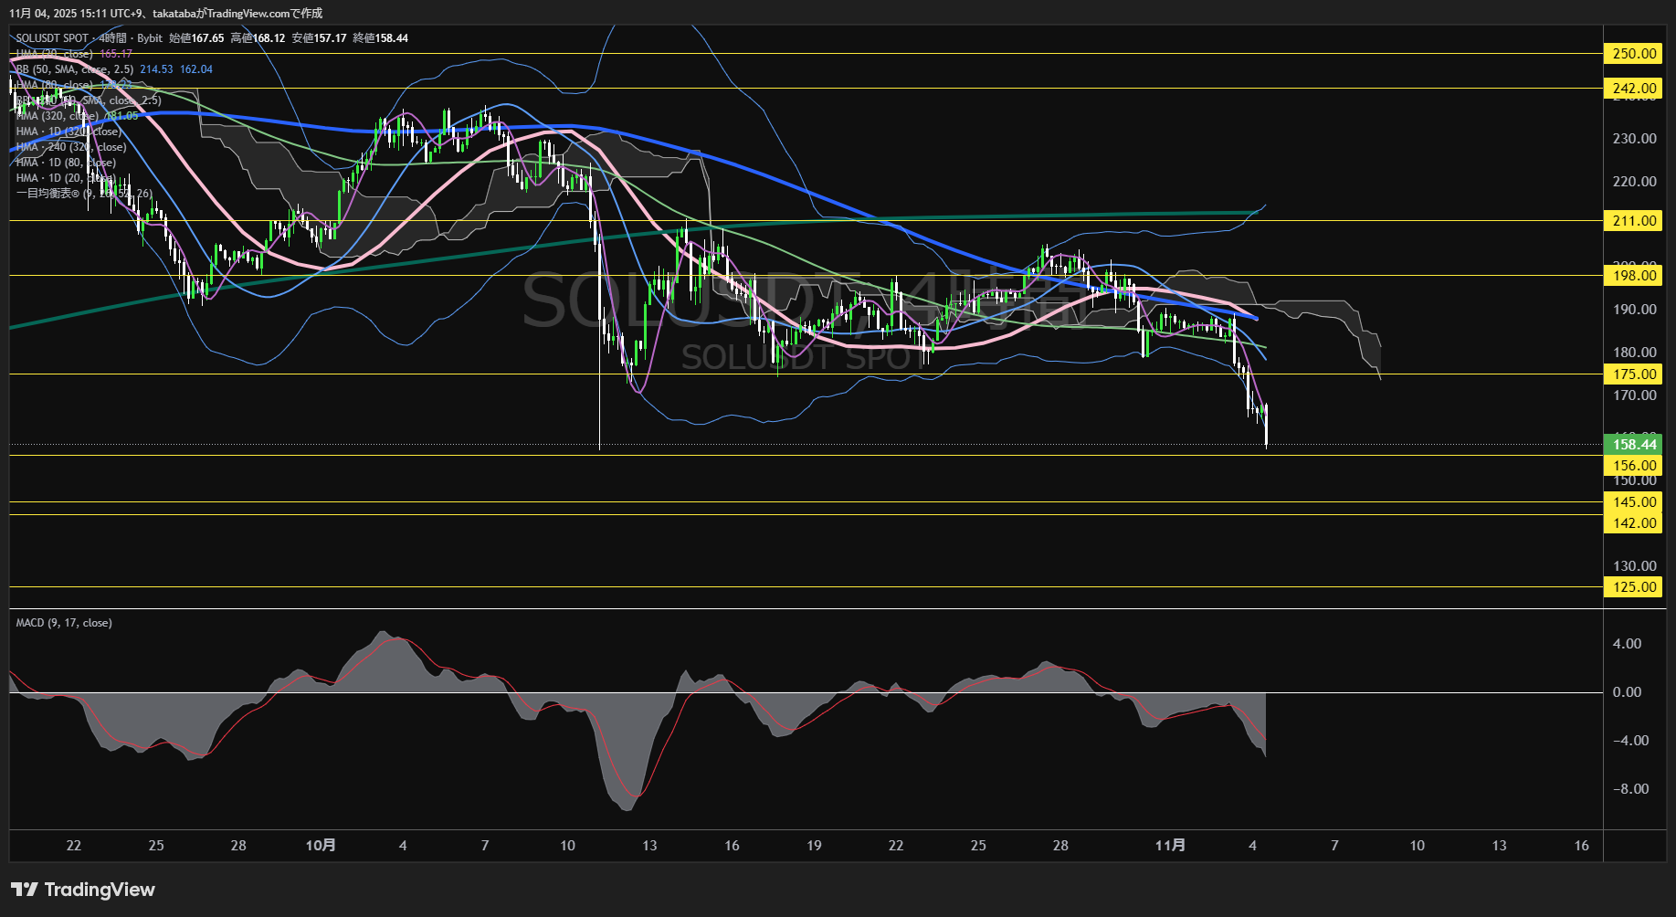Select the MACD (9, 17, close) pane label
Viewport: 1676px width, 917px height.
[x=64, y=623]
